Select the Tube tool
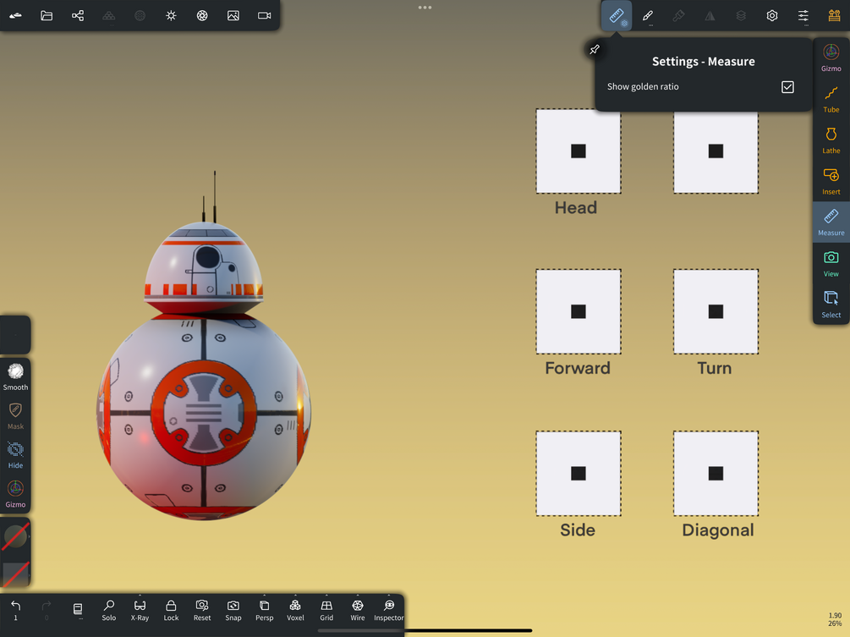Image resolution: width=850 pixels, height=637 pixels. point(831,99)
